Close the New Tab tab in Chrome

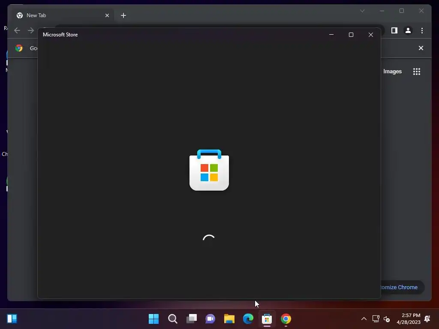click(107, 15)
